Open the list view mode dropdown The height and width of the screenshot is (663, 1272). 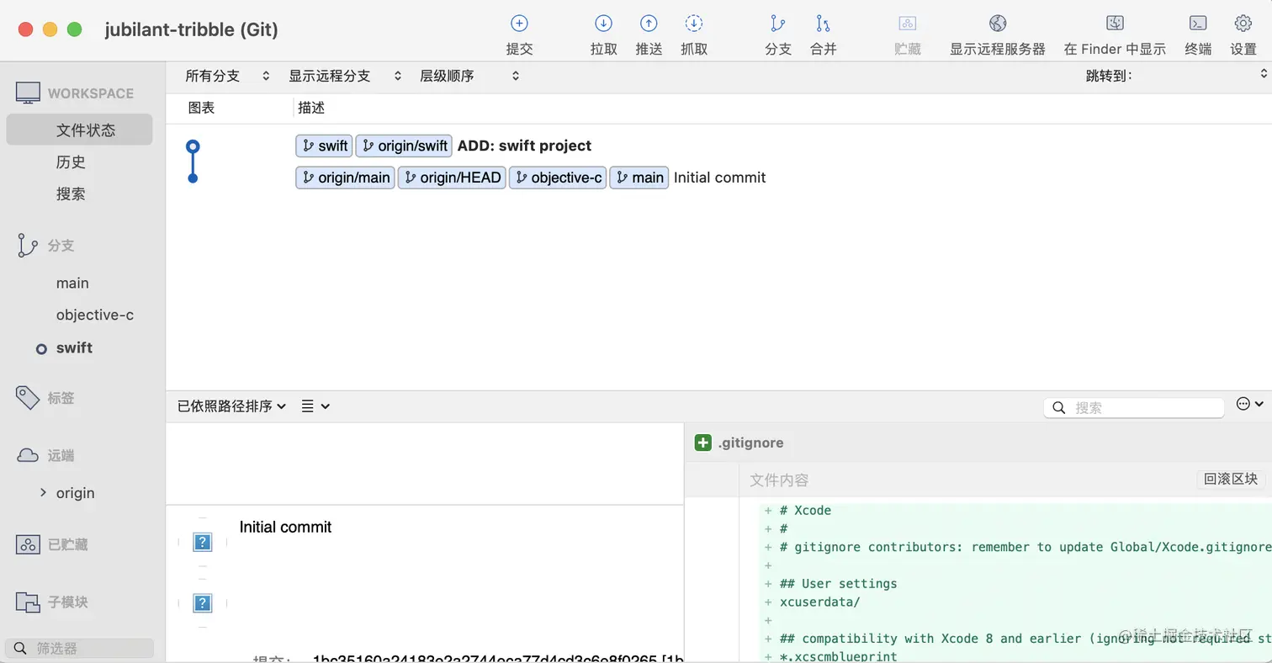point(315,406)
